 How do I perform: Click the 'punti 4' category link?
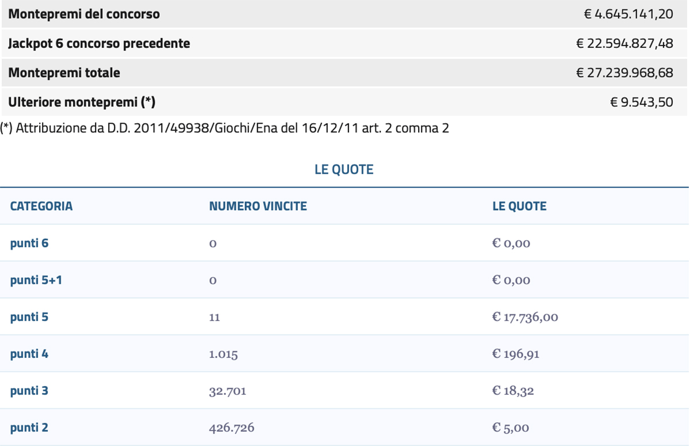click(x=29, y=354)
